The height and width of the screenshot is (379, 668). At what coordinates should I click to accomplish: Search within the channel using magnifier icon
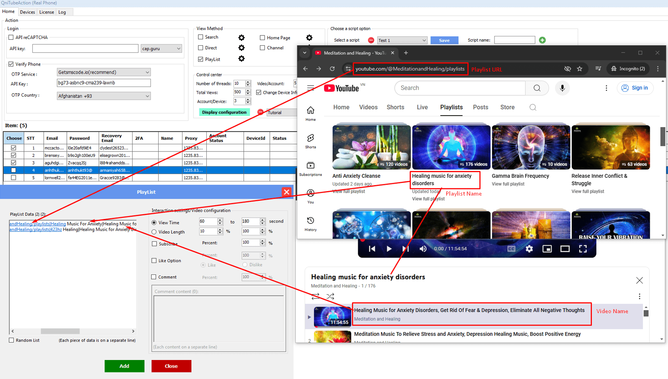point(533,107)
